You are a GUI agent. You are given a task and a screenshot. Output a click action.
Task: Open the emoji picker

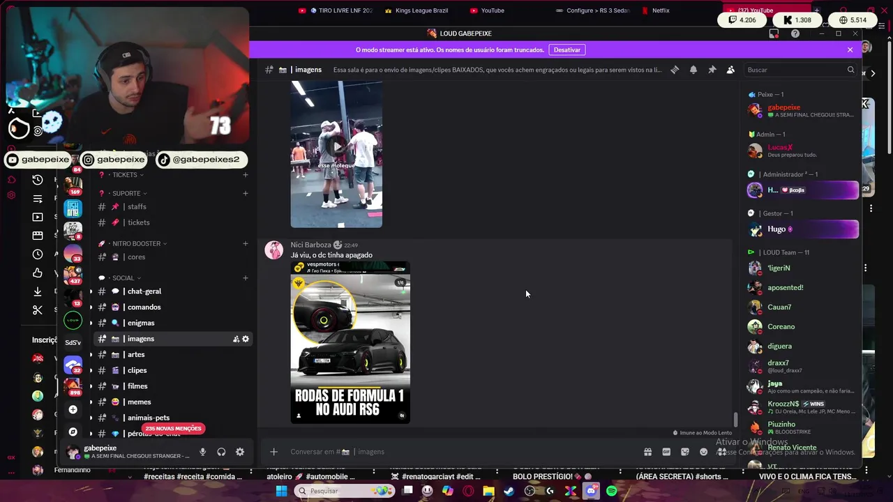pyautogui.click(x=703, y=452)
